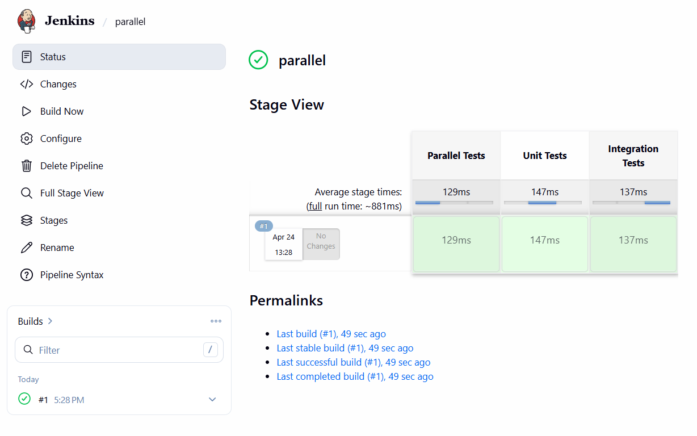Click the Rename pencil icon
Screen dimensions: 697x436
coord(27,248)
